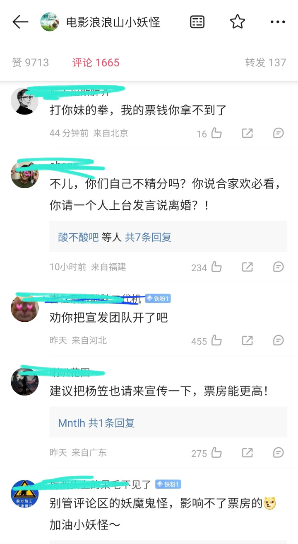The height and width of the screenshot is (544, 298).
Task: Open the list view icon in header
Action: (x=197, y=22)
